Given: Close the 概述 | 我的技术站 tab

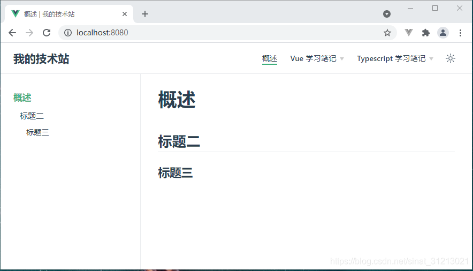Looking at the screenshot, I should 125,14.
